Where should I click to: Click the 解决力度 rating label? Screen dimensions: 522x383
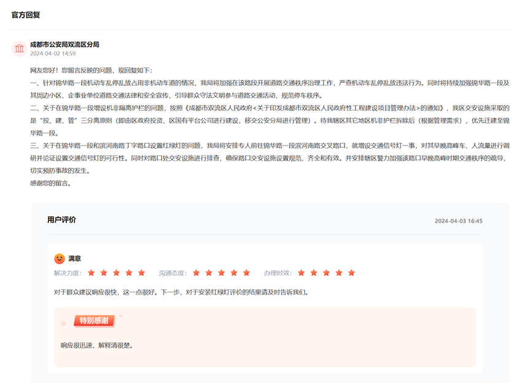coord(68,273)
